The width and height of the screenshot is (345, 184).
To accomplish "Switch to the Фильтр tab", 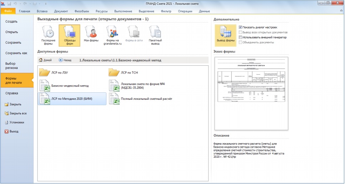I will click(166, 11).
